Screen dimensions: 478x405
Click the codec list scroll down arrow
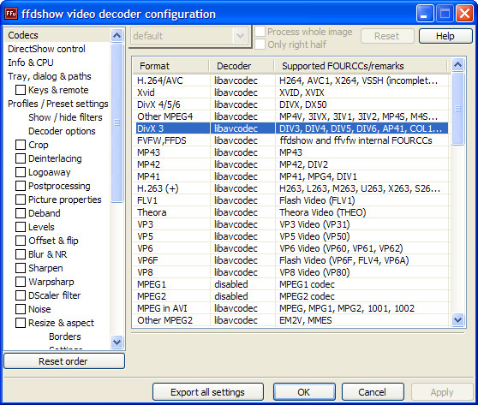458,320
